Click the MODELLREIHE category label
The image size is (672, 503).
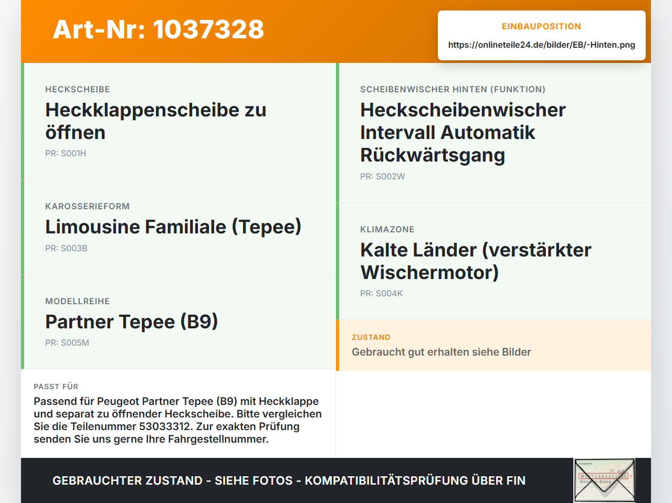pos(78,301)
